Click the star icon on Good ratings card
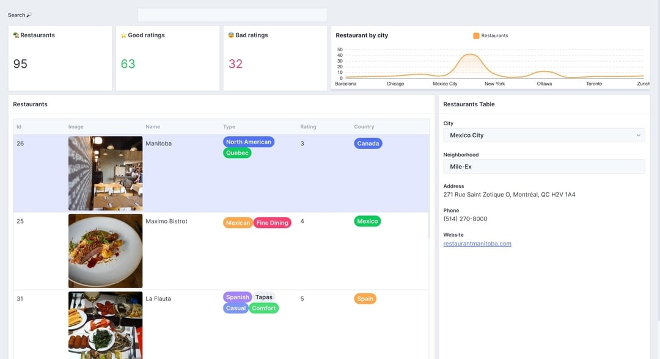The width and height of the screenshot is (660, 359). coord(122,35)
